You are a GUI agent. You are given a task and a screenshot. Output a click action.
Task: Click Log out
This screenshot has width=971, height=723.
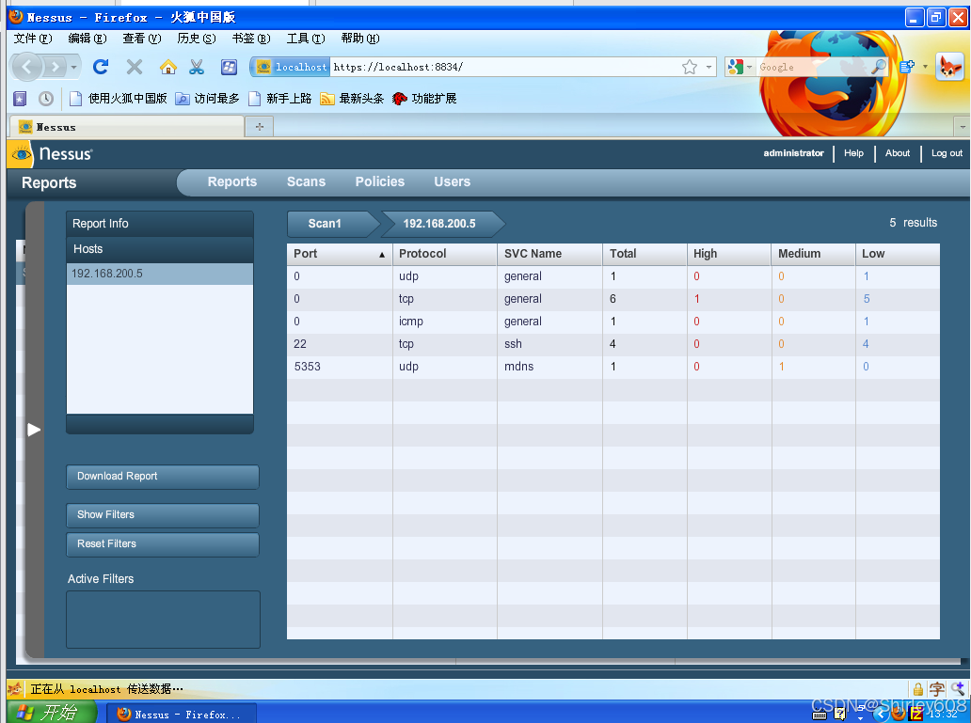click(x=947, y=153)
